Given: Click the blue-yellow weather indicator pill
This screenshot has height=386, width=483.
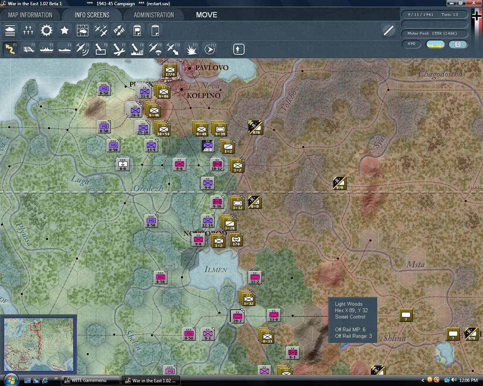Looking at the screenshot, I should [435, 44].
